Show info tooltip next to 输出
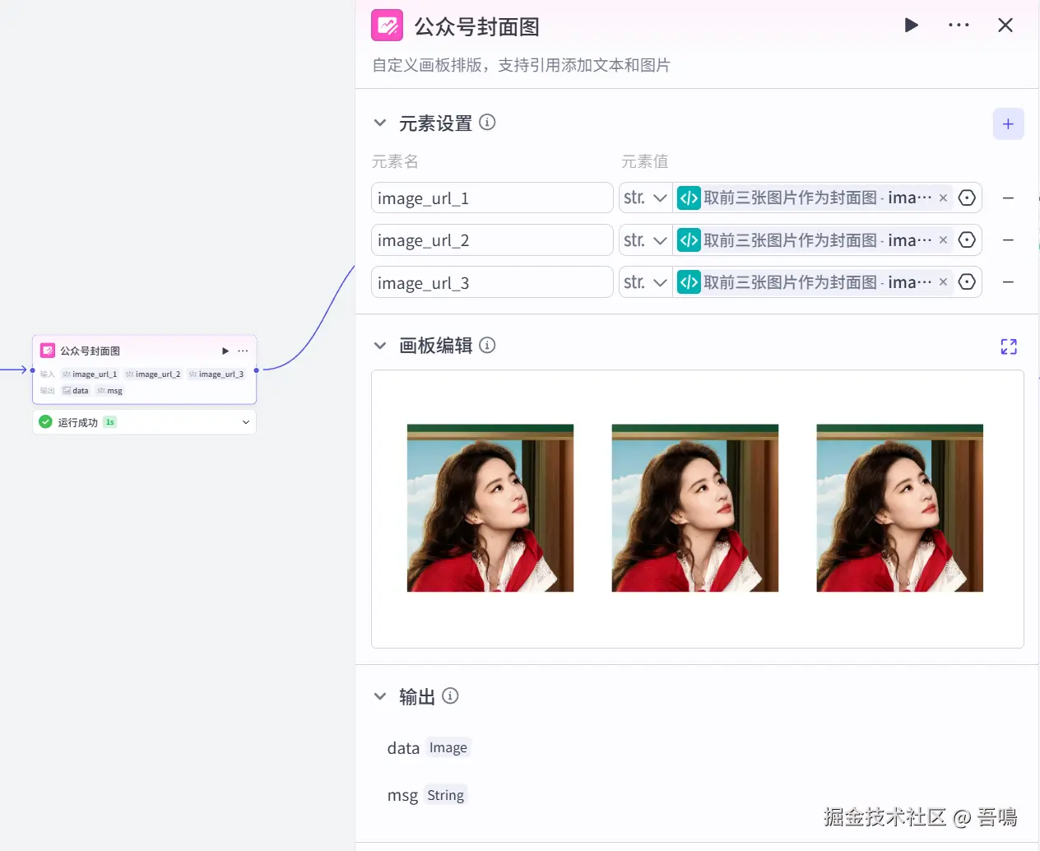1040x851 pixels. [450, 696]
